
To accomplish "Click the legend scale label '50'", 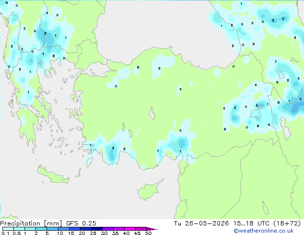I will [x=148, y=233].
